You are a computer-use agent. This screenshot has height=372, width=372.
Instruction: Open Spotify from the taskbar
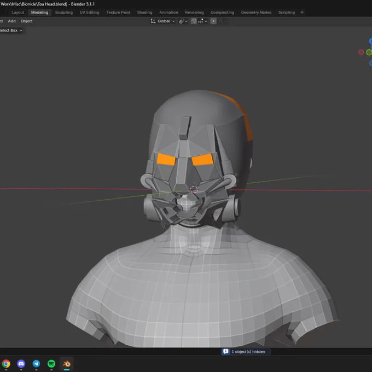(51, 363)
